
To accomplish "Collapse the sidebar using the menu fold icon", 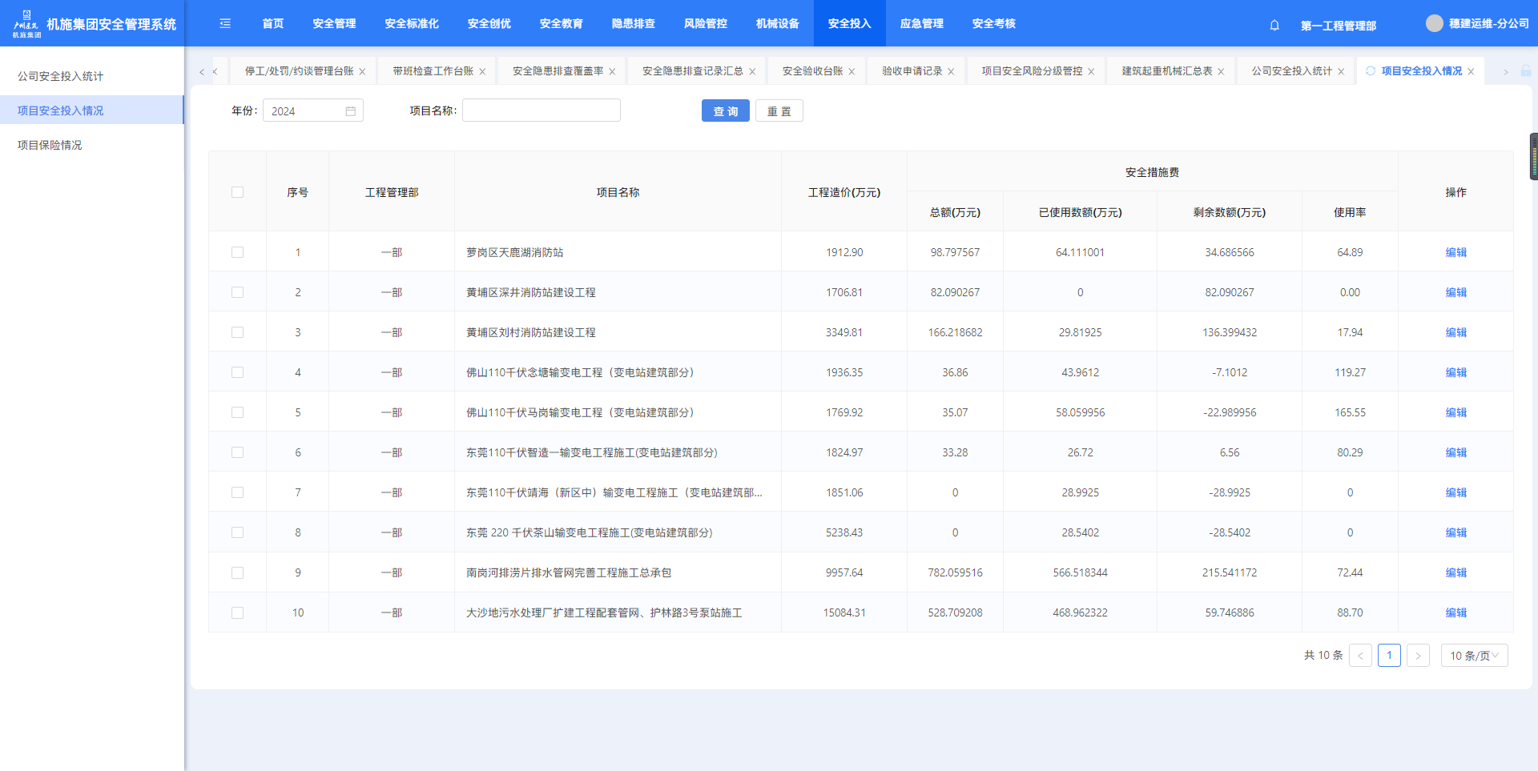I will pos(225,24).
